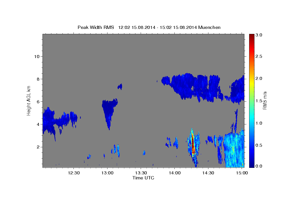Click the 'Height AGL km' axis label
Viewport: 302px width, 201px height.
29,100
